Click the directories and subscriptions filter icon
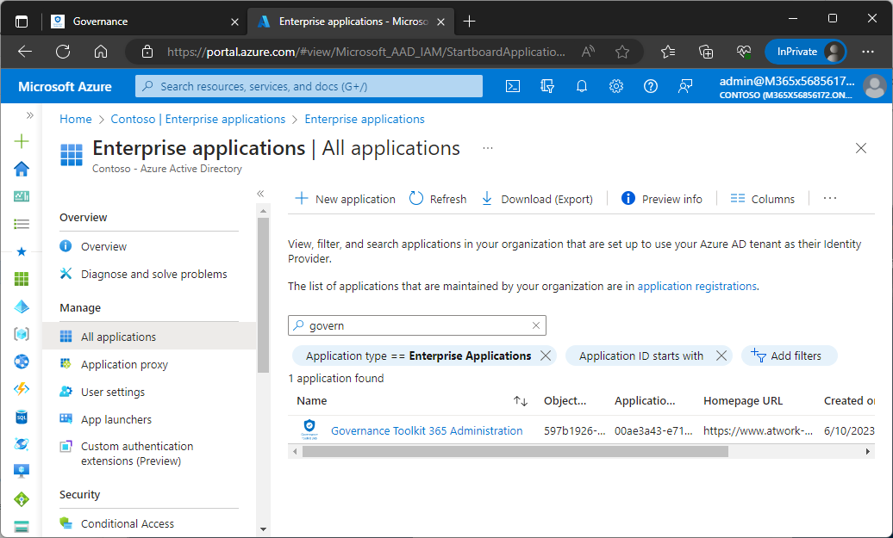The width and height of the screenshot is (893, 538). click(x=546, y=86)
